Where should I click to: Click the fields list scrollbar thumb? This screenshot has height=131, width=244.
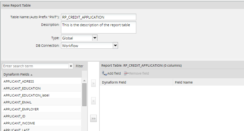tap(84, 95)
